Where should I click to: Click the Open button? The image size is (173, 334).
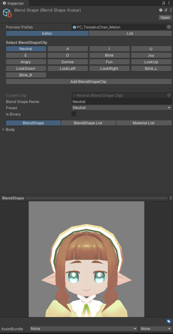point(165,18)
